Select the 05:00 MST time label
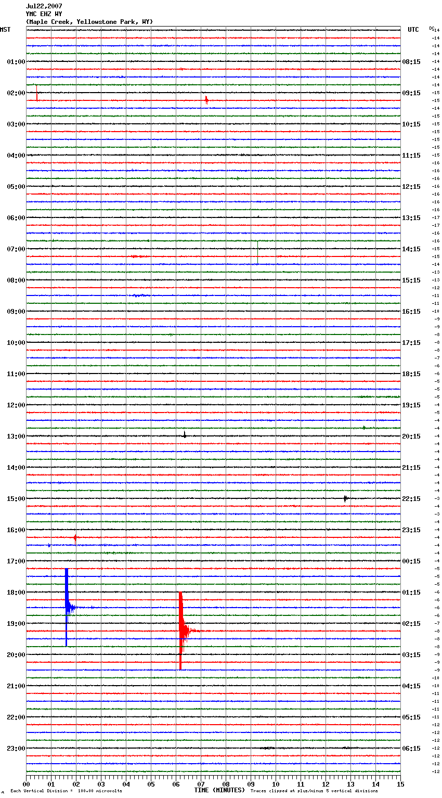 [16, 187]
